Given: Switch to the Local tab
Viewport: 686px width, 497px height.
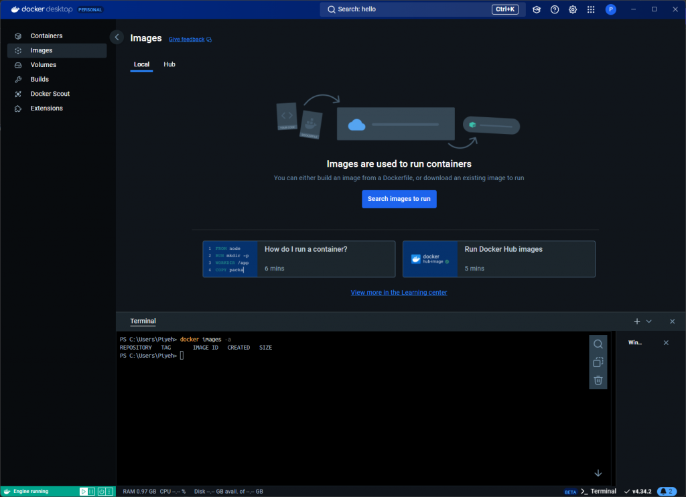Looking at the screenshot, I should click(141, 64).
